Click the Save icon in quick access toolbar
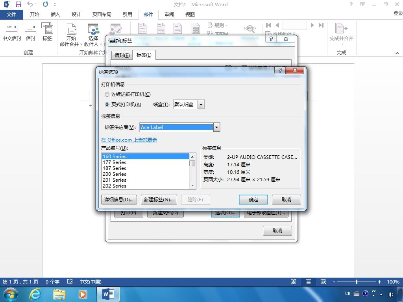 tap(18, 4)
